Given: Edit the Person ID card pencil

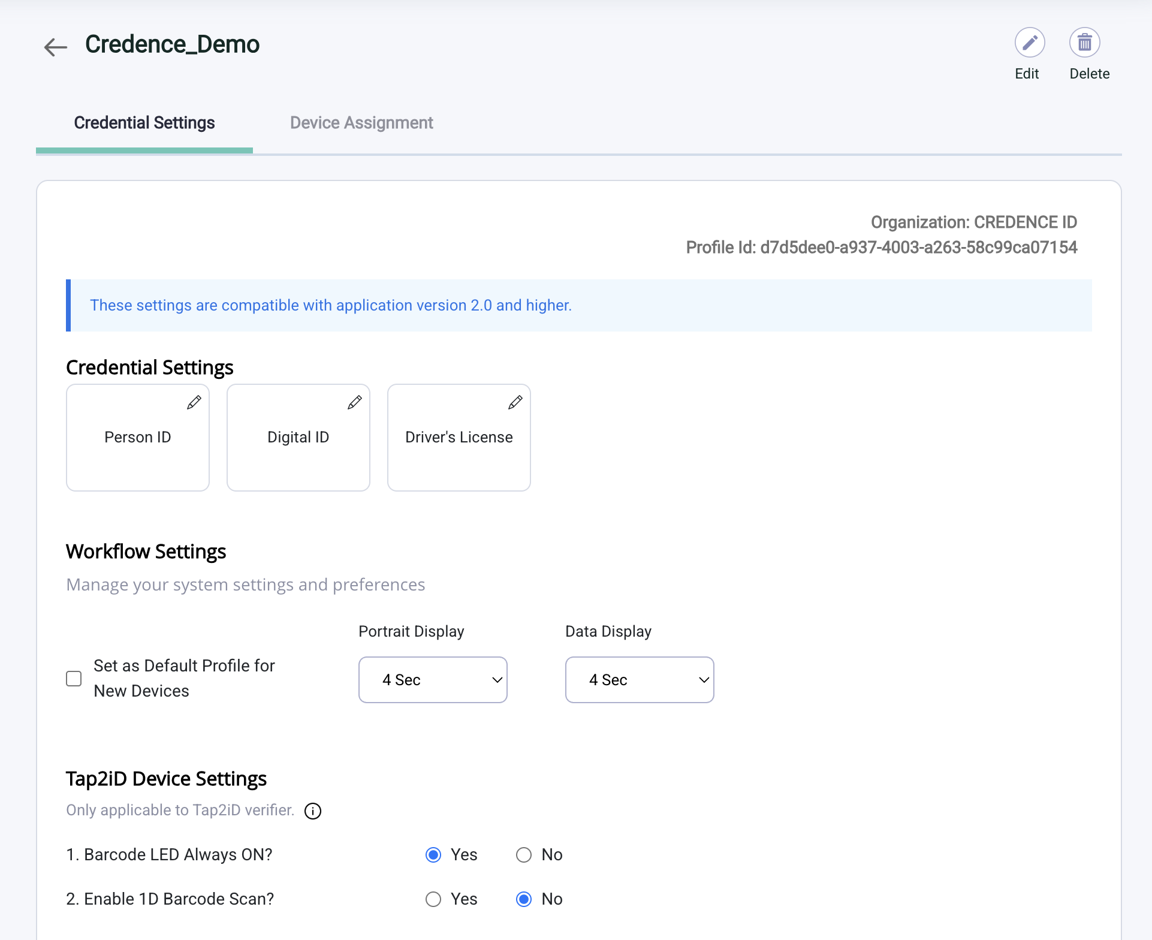Looking at the screenshot, I should (194, 403).
